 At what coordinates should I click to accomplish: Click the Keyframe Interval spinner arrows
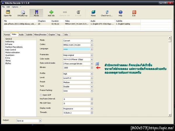pos(92,99)
